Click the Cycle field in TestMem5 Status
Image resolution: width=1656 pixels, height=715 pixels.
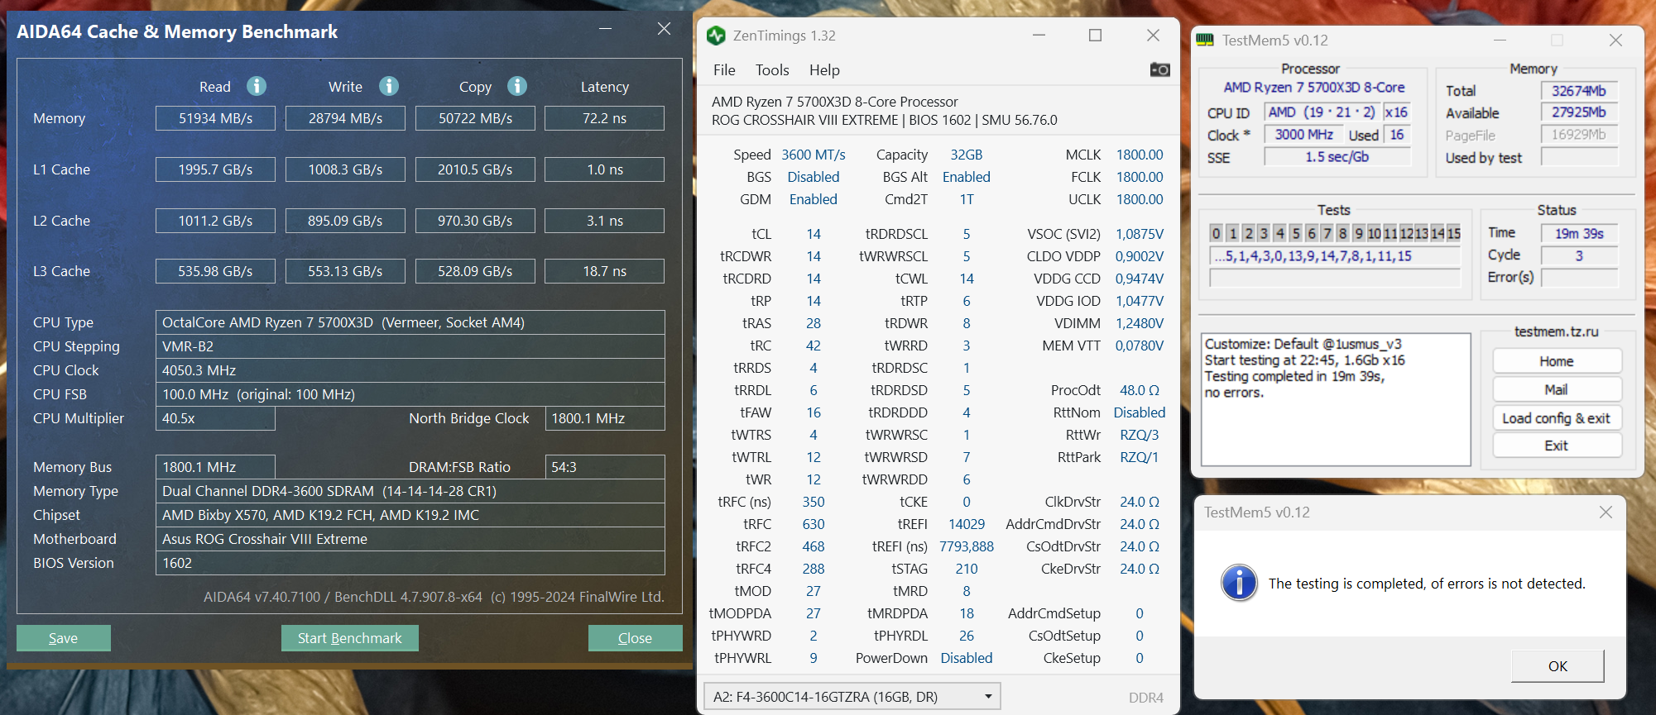point(1579,255)
